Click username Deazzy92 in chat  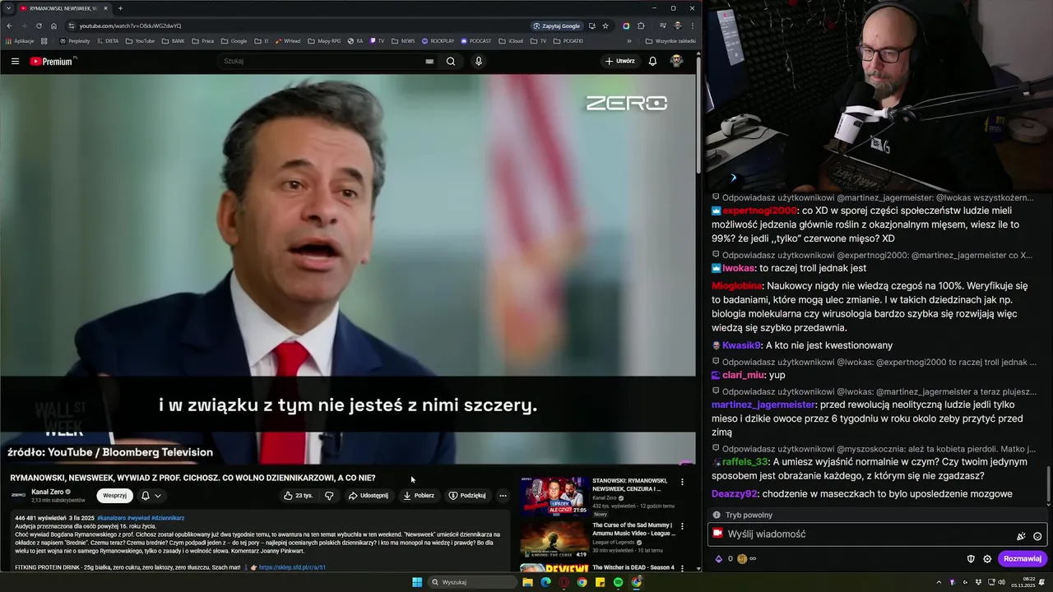[734, 494]
